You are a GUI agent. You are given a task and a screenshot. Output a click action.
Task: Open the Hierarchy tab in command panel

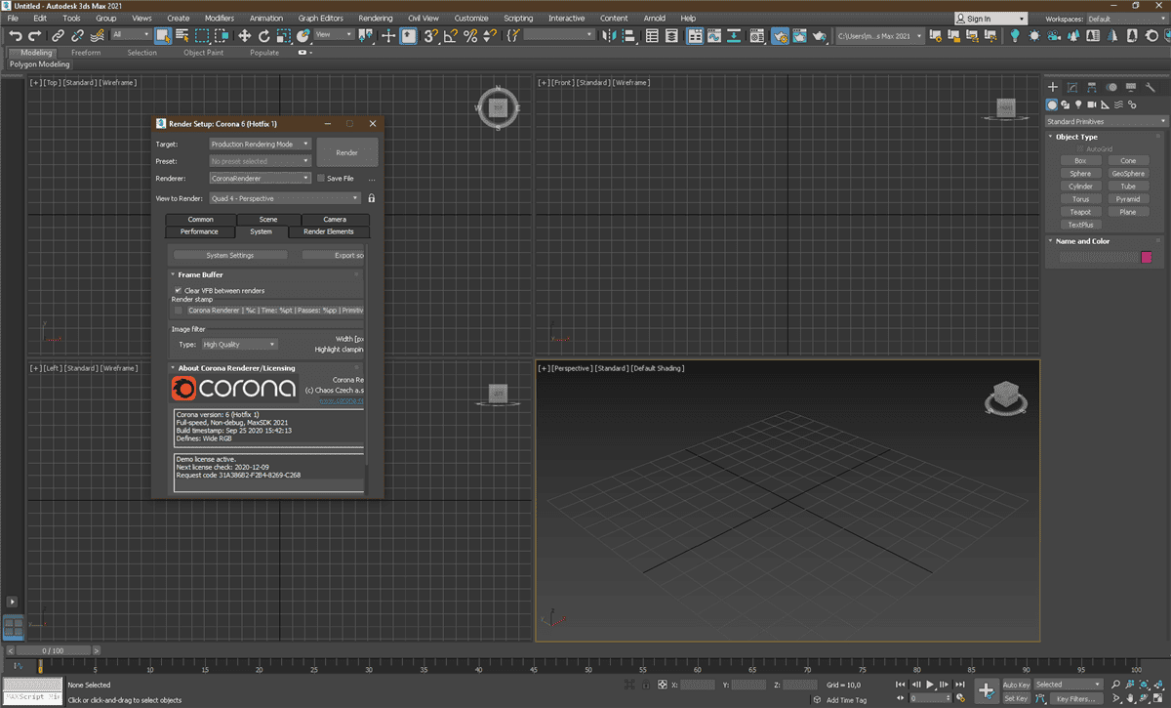point(1092,87)
